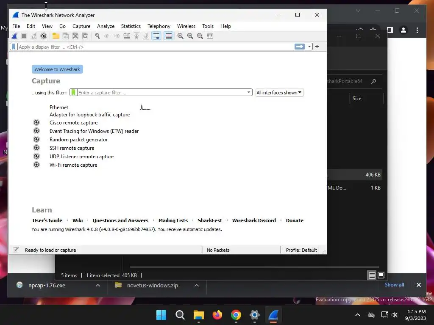This screenshot has height=325, width=434.
Task: Click the display filter input field
Action: click(155, 47)
